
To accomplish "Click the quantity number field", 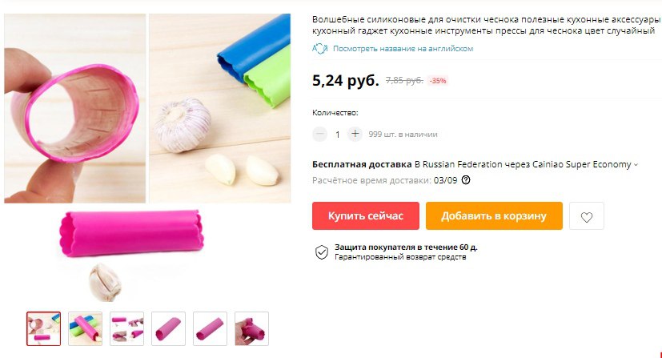I will coord(337,135).
